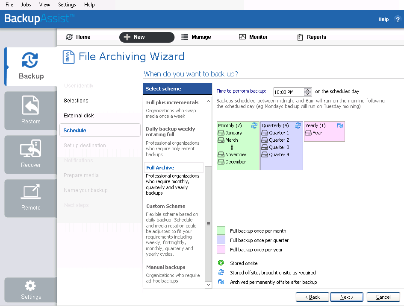
Task: Open the Recover sidebar section
Action: 31,154
